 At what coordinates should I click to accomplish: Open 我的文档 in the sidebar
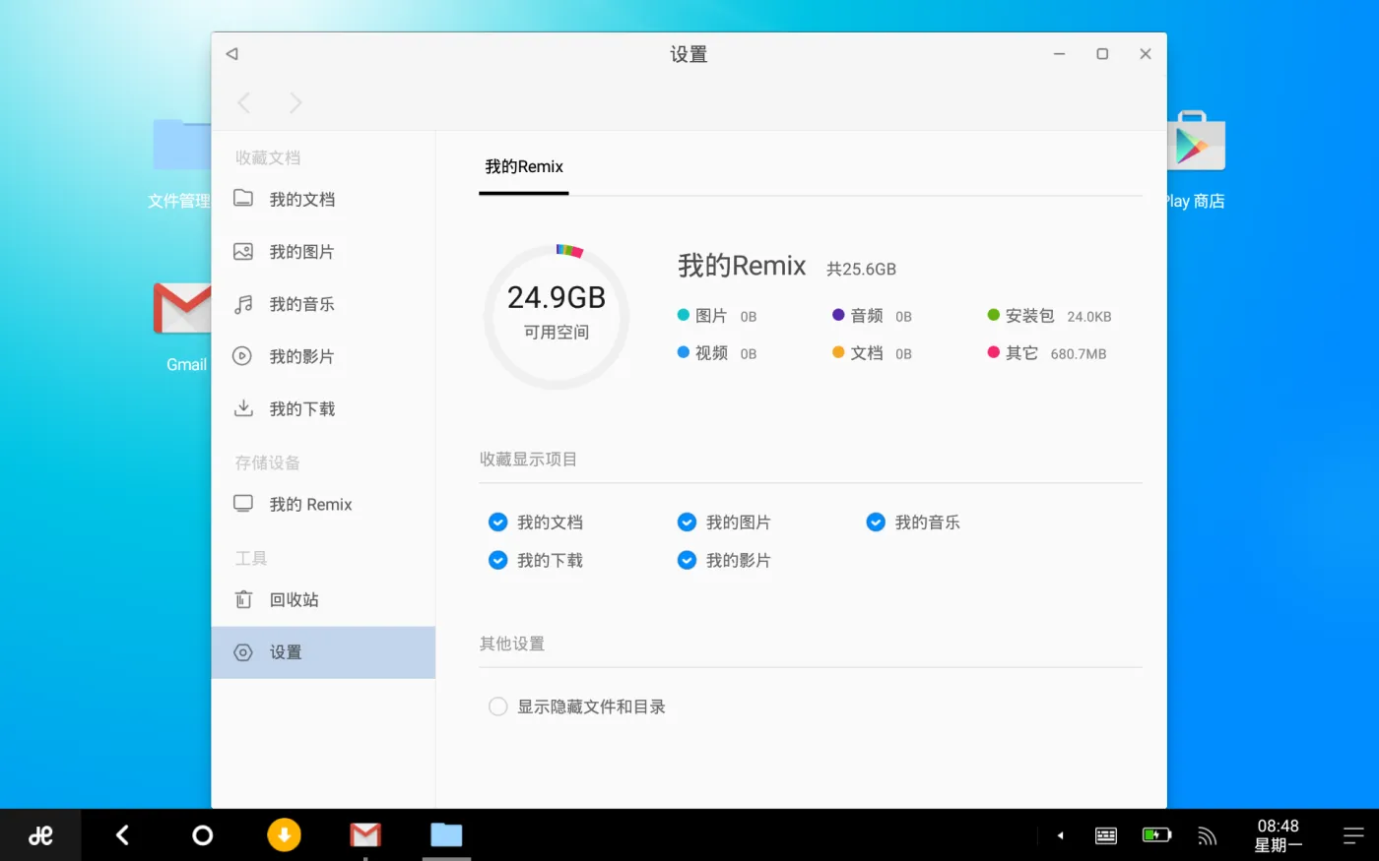323,200
